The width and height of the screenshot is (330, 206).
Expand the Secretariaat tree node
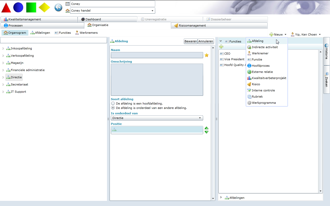coord(3,84)
